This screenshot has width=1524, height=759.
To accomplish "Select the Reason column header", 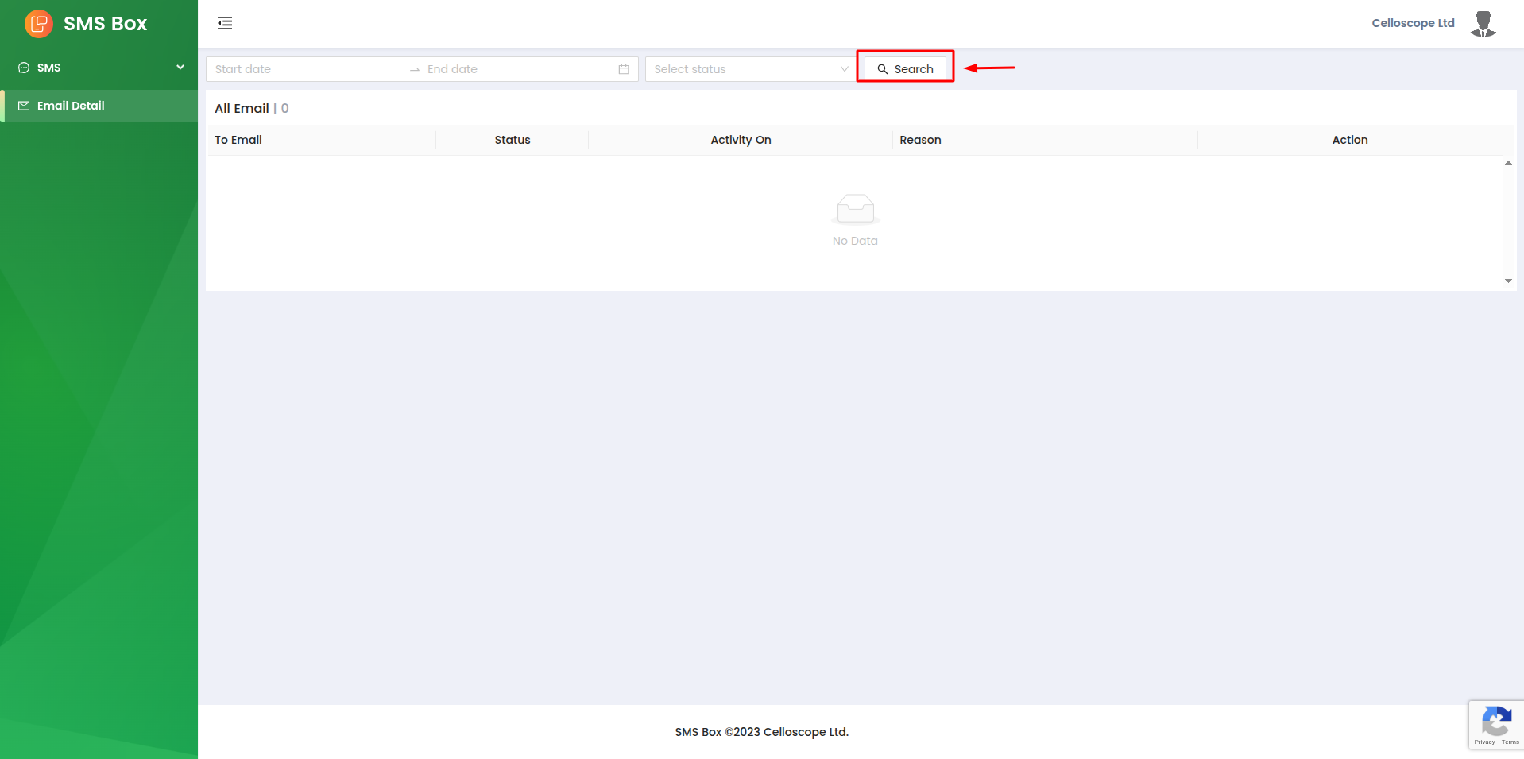I will (x=920, y=140).
